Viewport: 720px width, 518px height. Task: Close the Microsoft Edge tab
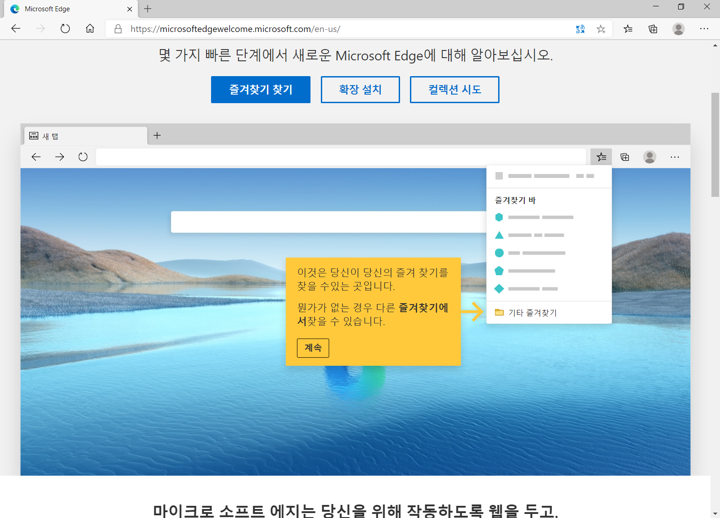[x=130, y=9]
